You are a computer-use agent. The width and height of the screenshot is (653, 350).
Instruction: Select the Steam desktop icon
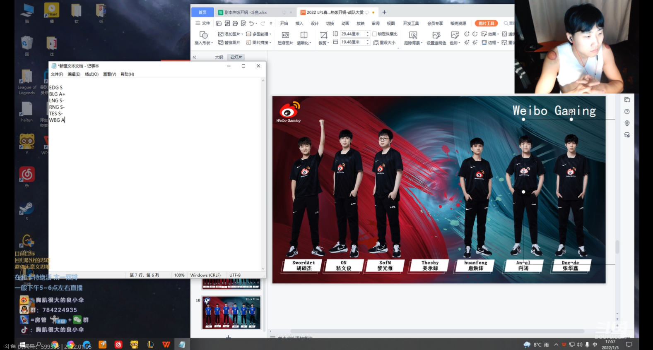pos(27,210)
